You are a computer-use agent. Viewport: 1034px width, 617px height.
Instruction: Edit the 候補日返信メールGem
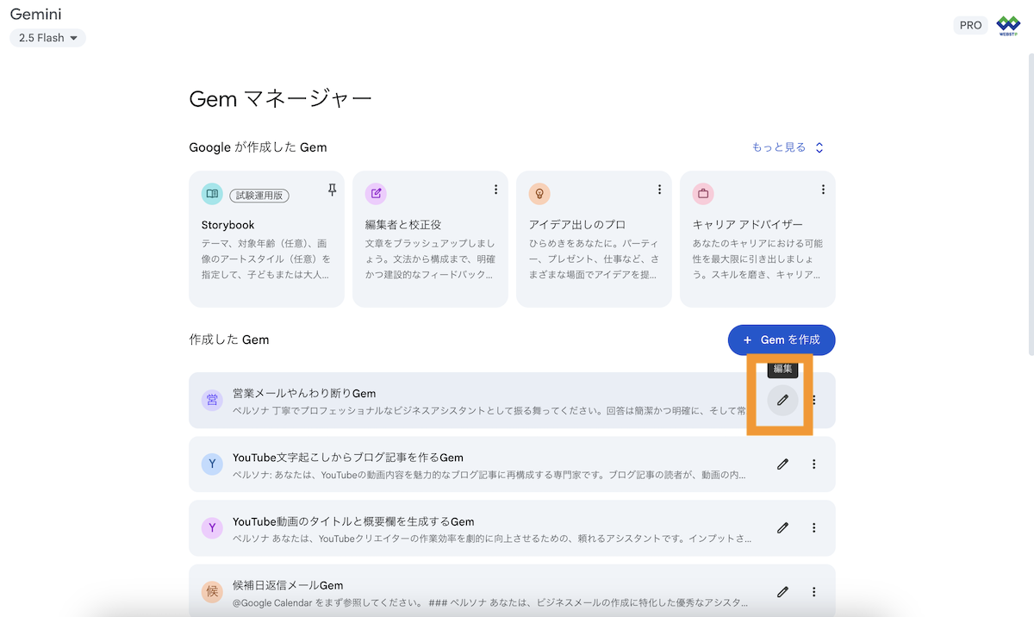click(782, 591)
